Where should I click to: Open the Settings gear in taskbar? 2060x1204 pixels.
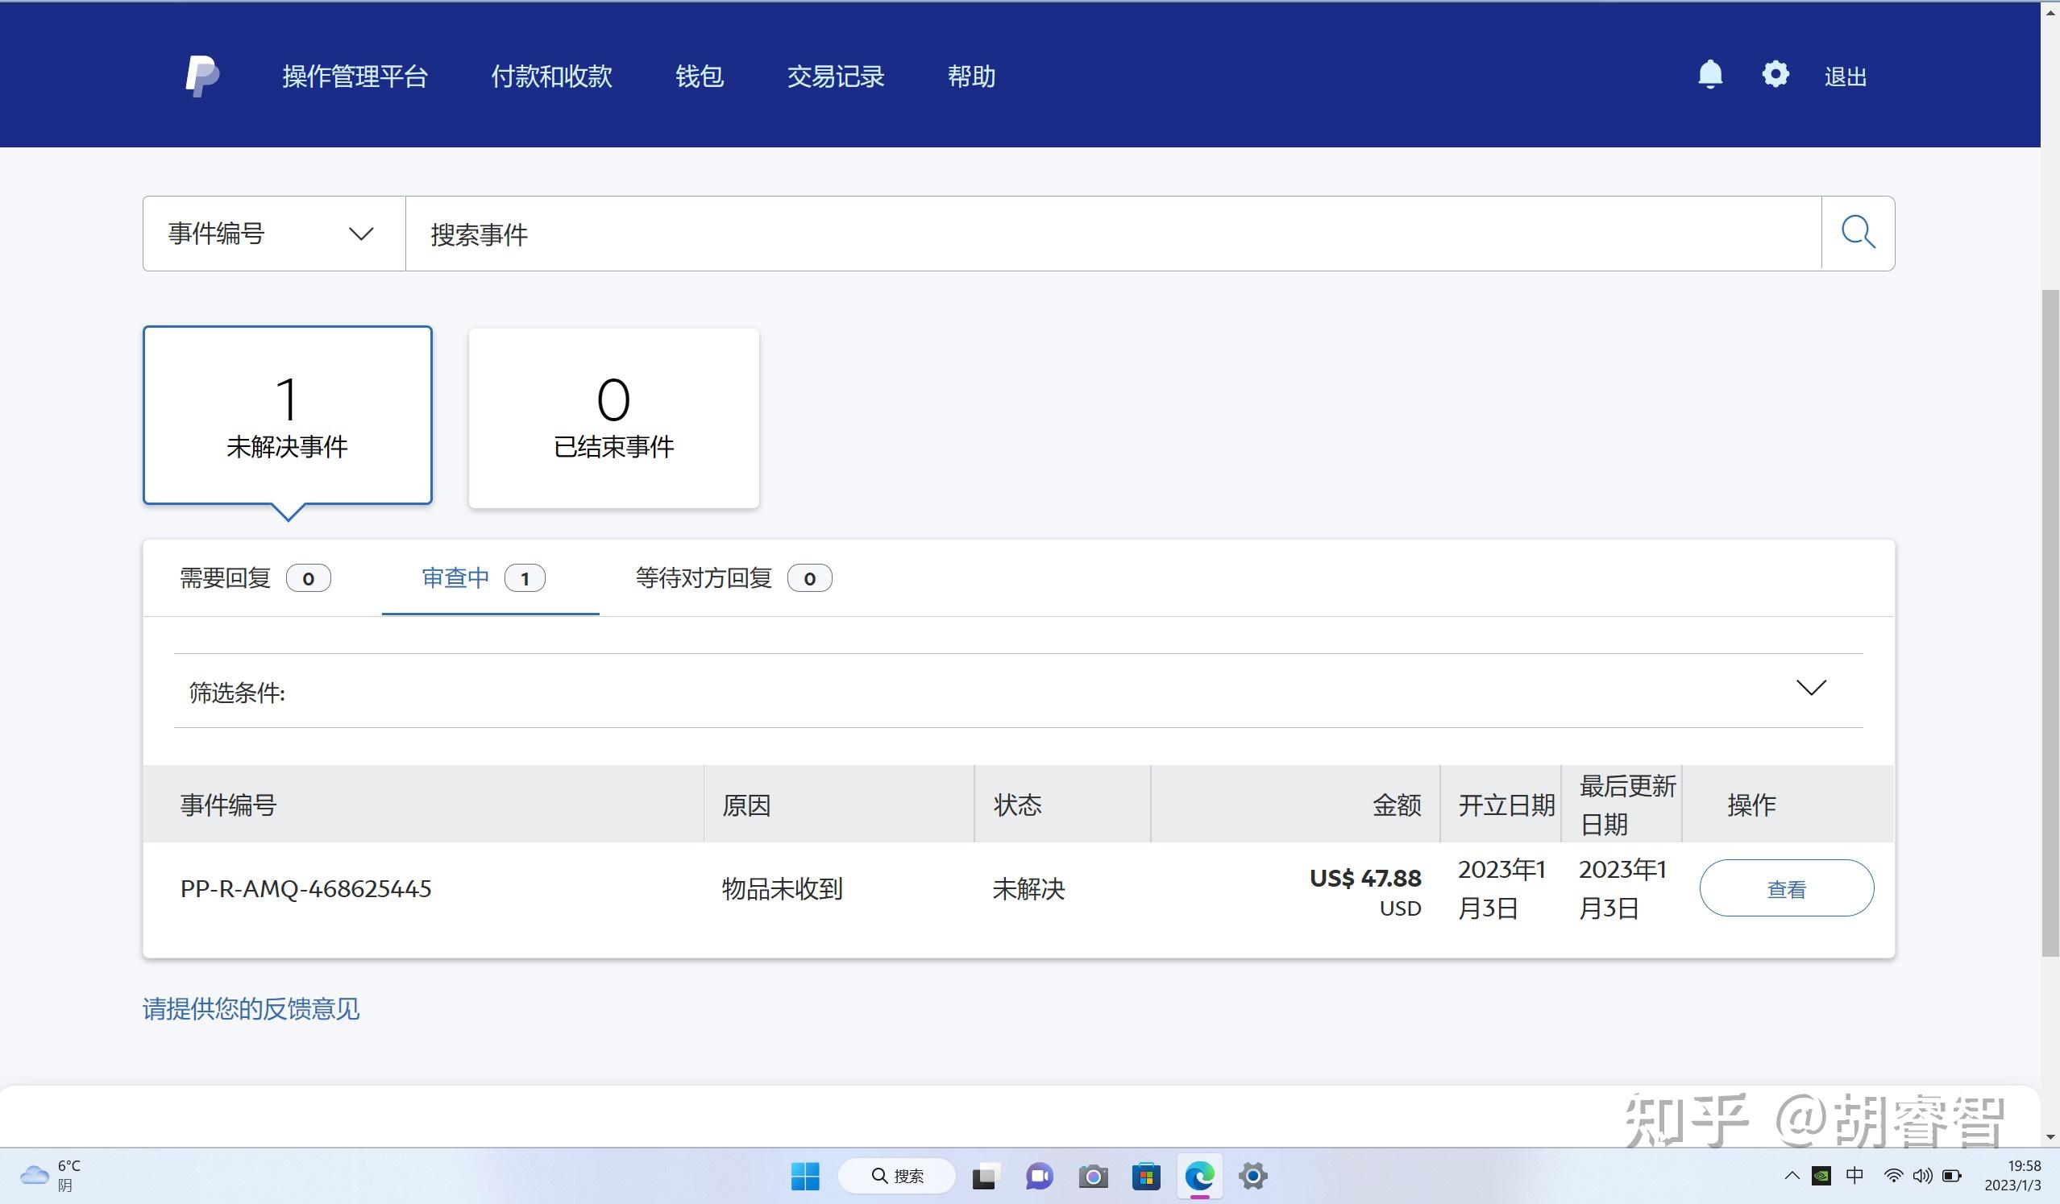point(1252,1177)
